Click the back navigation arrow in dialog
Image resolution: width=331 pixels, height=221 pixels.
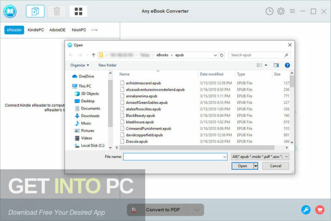pyautogui.click(x=71, y=55)
